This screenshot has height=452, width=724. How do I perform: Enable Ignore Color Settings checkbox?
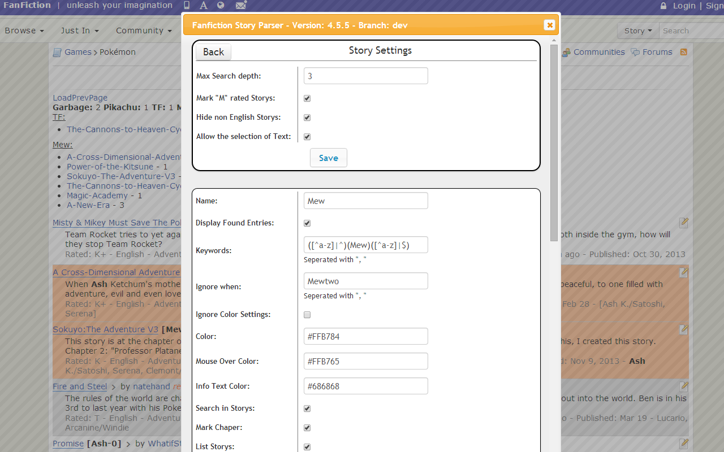pos(307,315)
